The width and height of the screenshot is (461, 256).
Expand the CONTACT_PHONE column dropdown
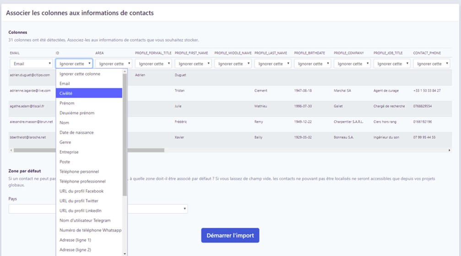pos(431,64)
